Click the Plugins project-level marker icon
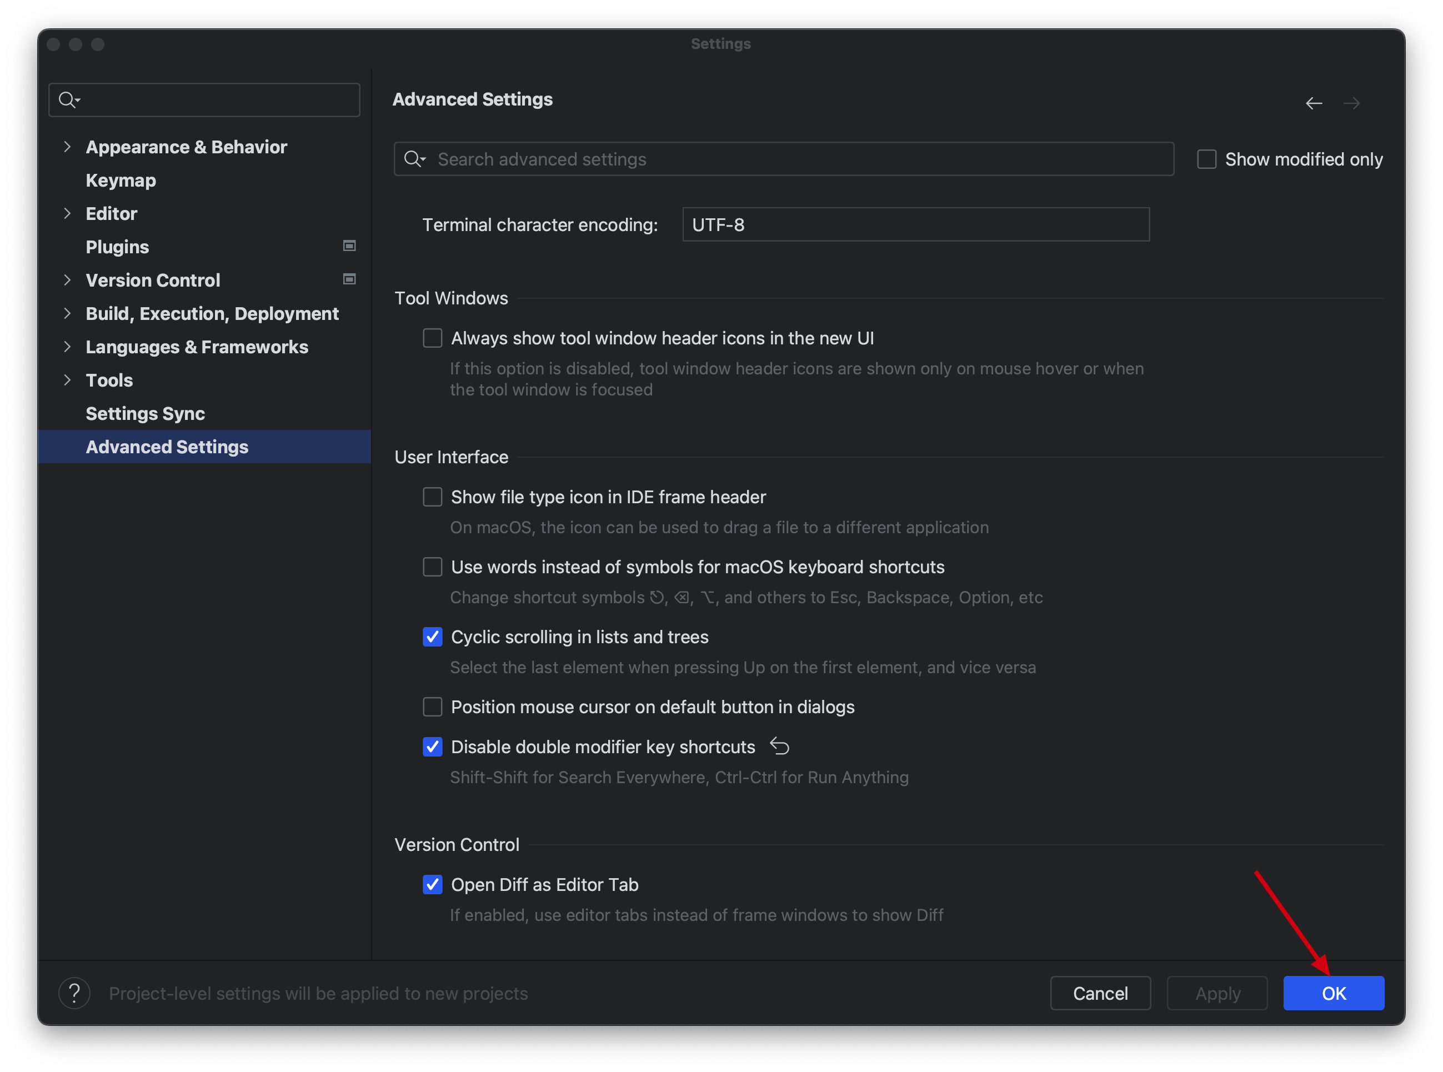 (x=349, y=246)
